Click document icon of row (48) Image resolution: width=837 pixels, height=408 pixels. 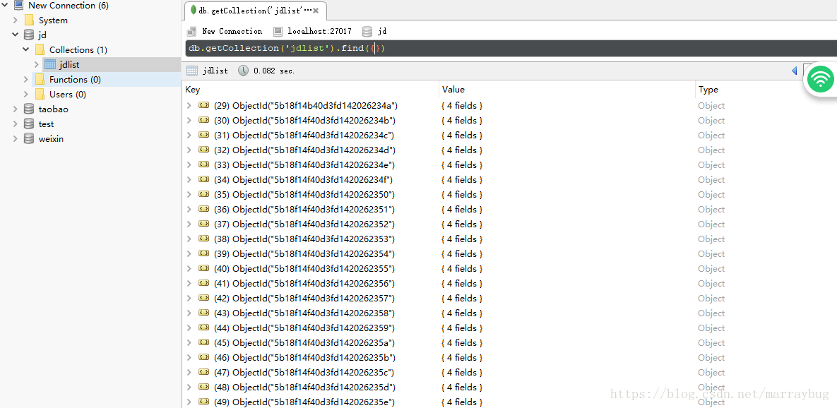point(203,387)
